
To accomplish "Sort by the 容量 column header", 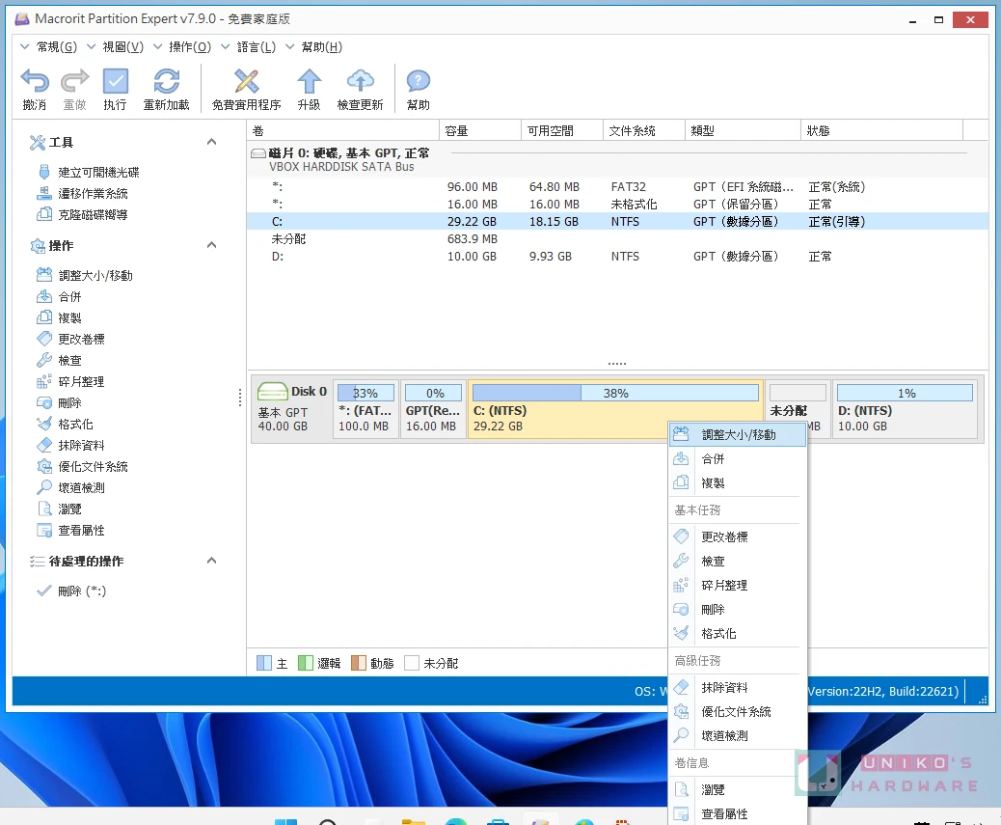I will pos(480,131).
